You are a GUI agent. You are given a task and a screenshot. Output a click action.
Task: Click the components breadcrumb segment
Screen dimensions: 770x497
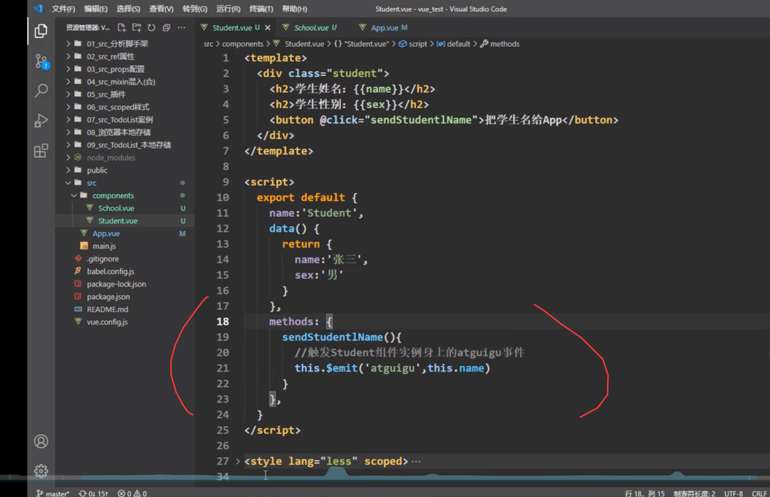242,44
